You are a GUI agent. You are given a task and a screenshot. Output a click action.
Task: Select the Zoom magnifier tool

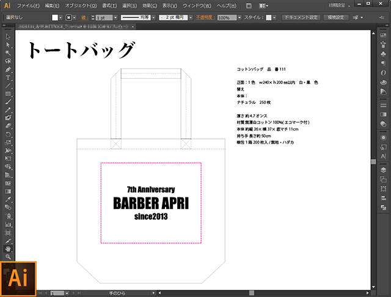point(8,257)
